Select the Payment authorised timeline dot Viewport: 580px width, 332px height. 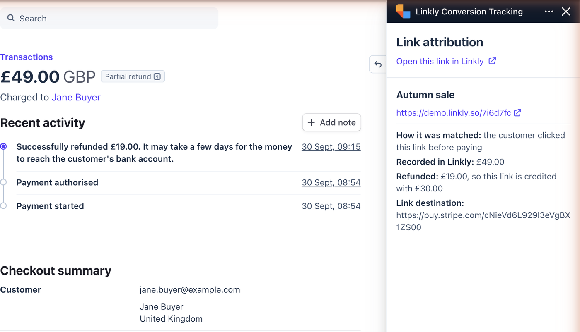point(4,182)
